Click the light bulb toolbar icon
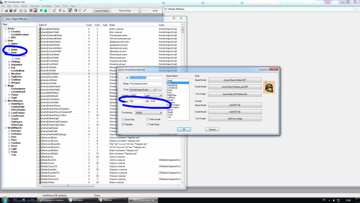This screenshot has width=360, height=203. coord(60,10)
